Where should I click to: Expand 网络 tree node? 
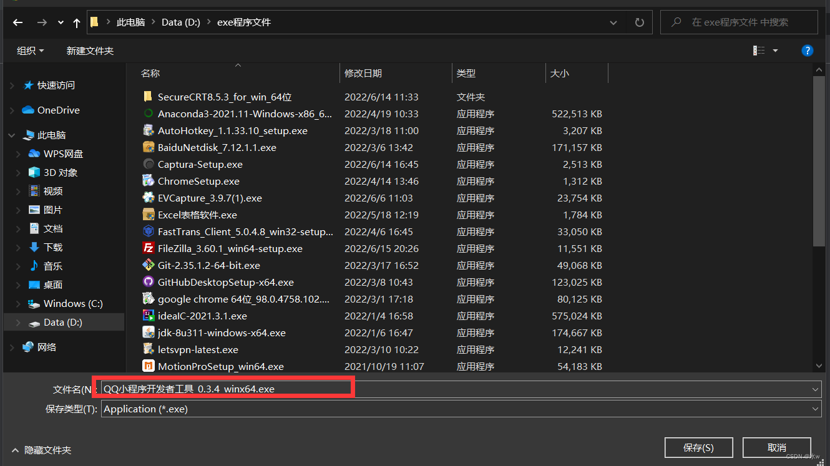(x=12, y=347)
